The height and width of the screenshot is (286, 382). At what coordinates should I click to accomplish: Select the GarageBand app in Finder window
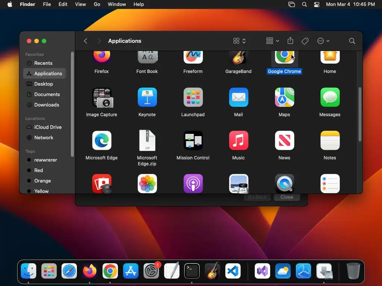tap(238, 58)
